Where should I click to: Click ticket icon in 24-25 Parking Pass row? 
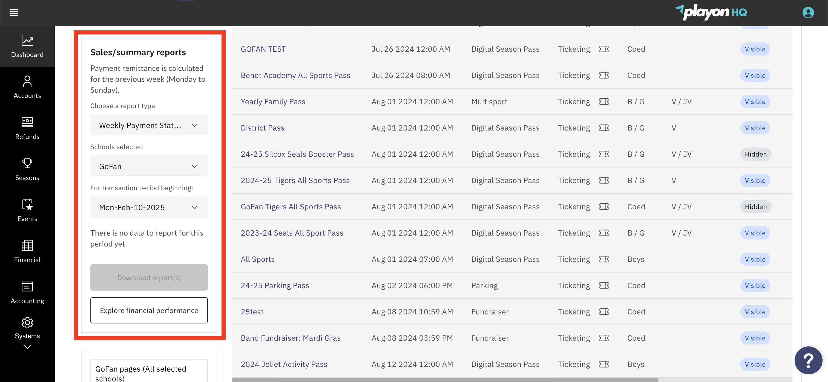point(604,286)
